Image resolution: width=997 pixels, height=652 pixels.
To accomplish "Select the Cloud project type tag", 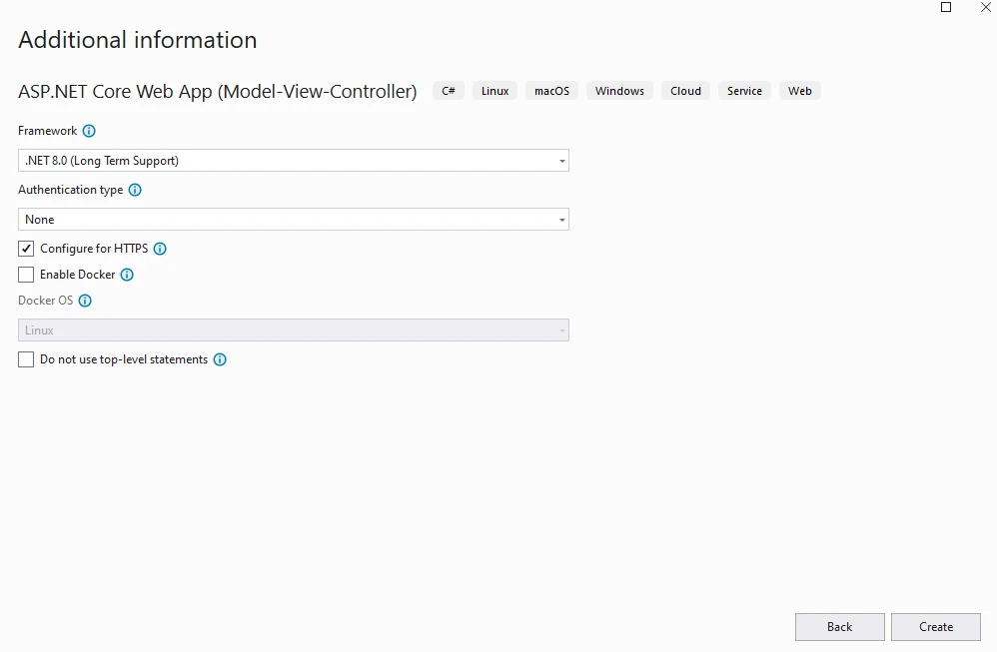I will pos(685,91).
